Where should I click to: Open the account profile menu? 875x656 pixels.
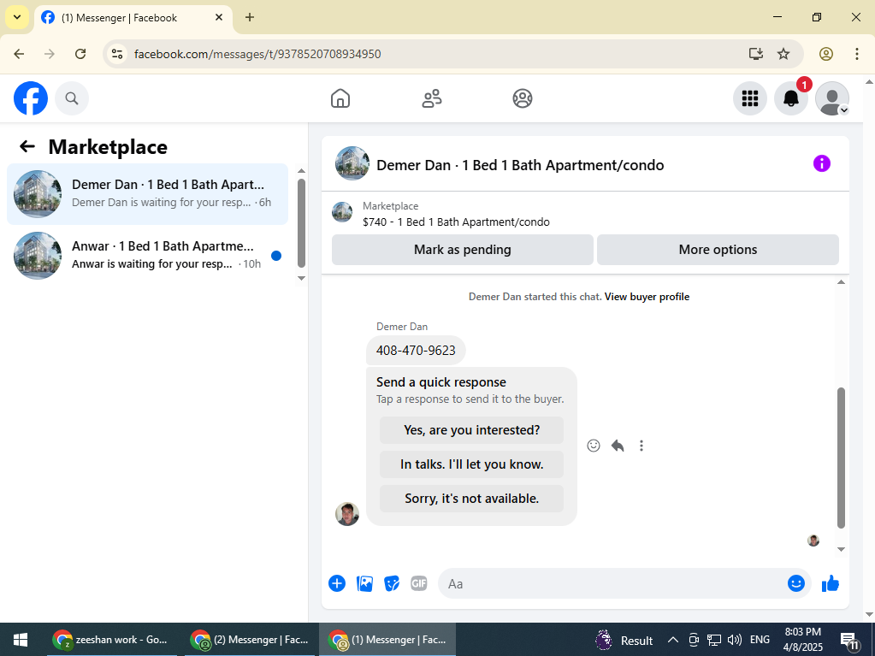pos(832,98)
